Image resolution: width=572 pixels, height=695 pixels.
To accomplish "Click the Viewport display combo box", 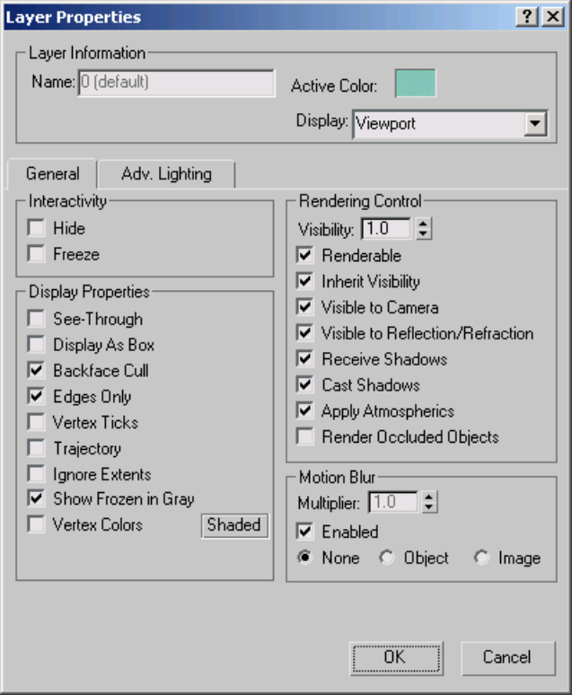I will point(438,123).
